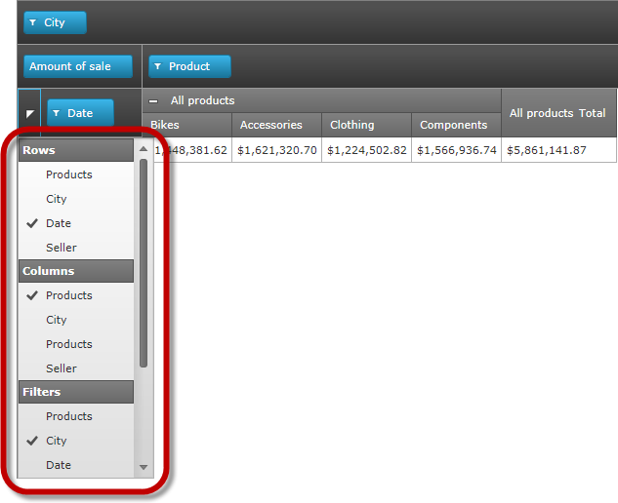Select Seller in the Rows section

pyautogui.click(x=61, y=248)
